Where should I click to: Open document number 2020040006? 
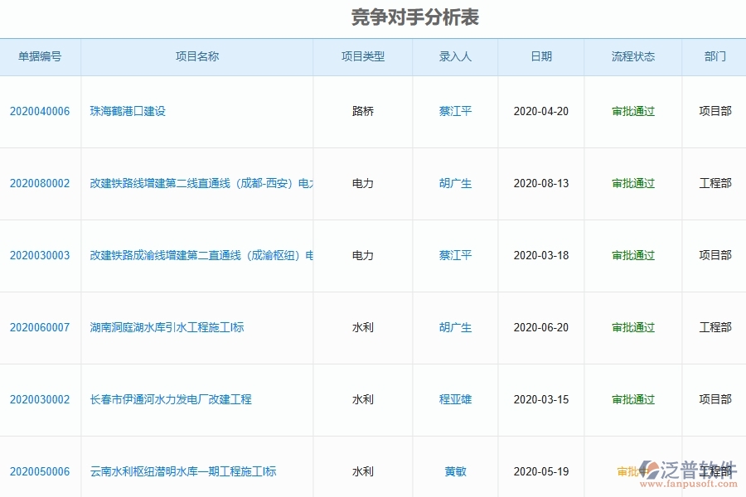tap(41, 111)
